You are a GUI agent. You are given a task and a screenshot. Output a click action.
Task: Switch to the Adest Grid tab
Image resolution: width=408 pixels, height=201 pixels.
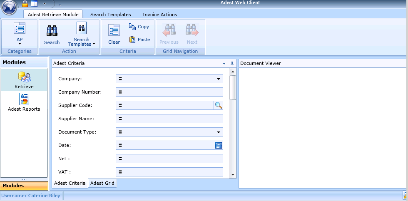[102, 183]
